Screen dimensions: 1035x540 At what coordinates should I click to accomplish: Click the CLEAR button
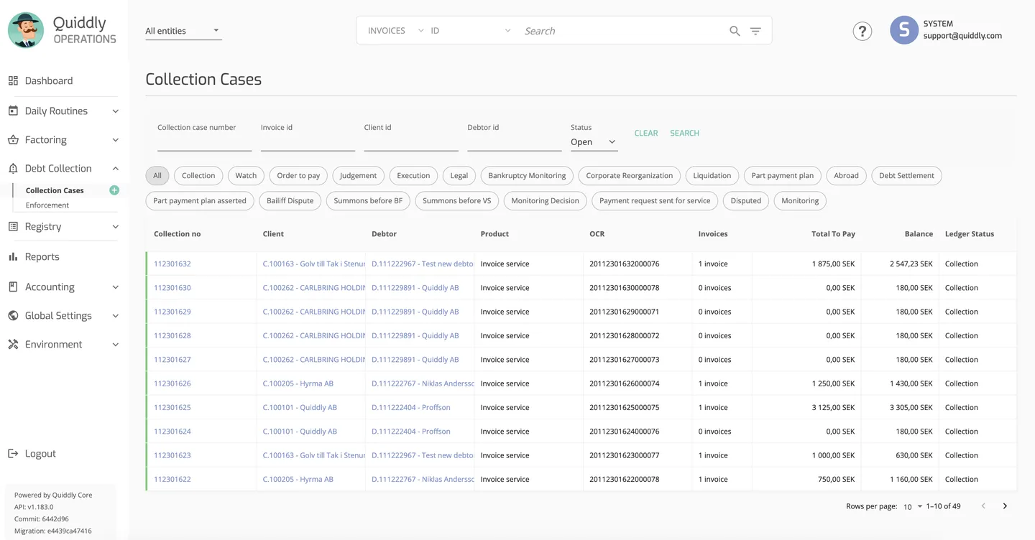646,133
